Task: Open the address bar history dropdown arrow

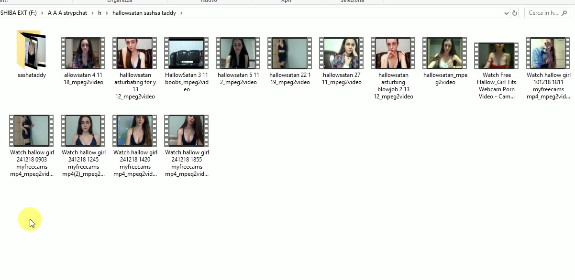Action: click(x=507, y=13)
